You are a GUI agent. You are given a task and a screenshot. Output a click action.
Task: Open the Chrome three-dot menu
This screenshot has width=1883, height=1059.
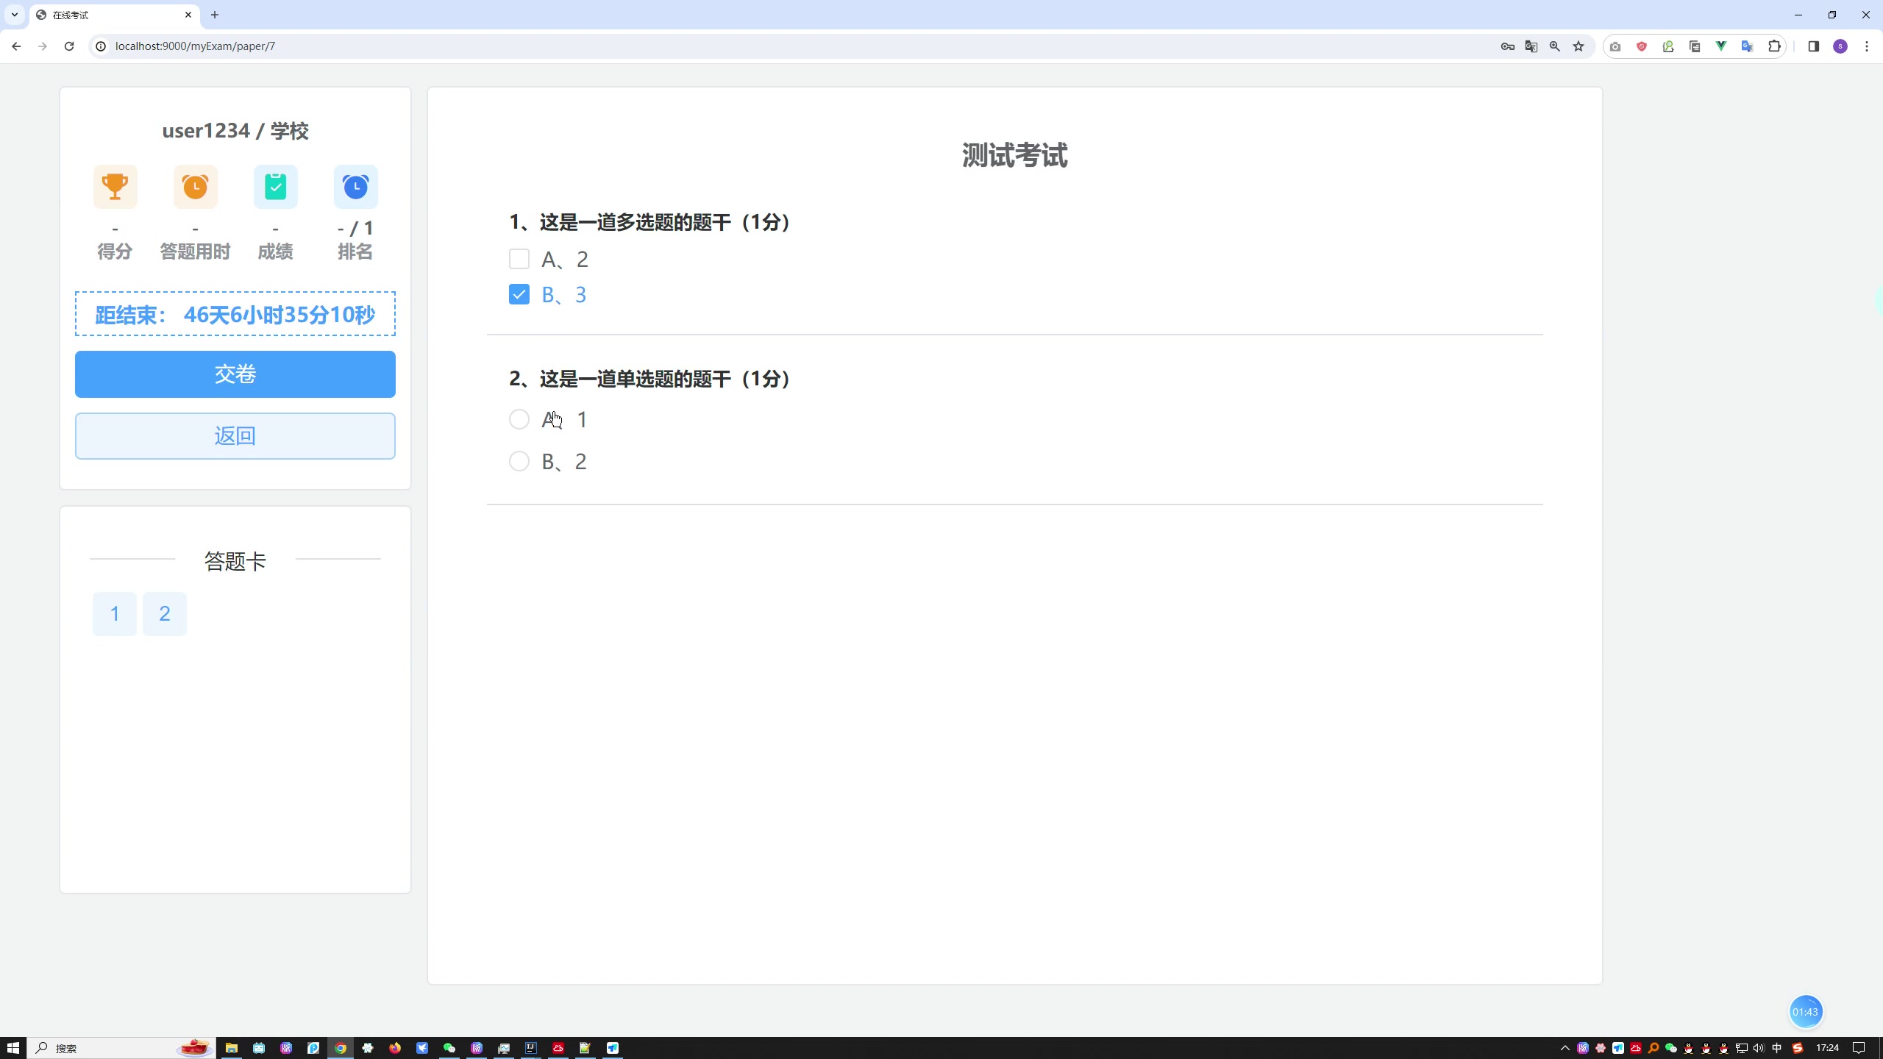click(1866, 46)
